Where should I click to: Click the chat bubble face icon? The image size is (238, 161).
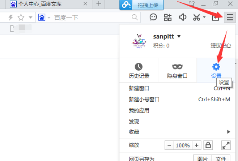coord(153,17)
